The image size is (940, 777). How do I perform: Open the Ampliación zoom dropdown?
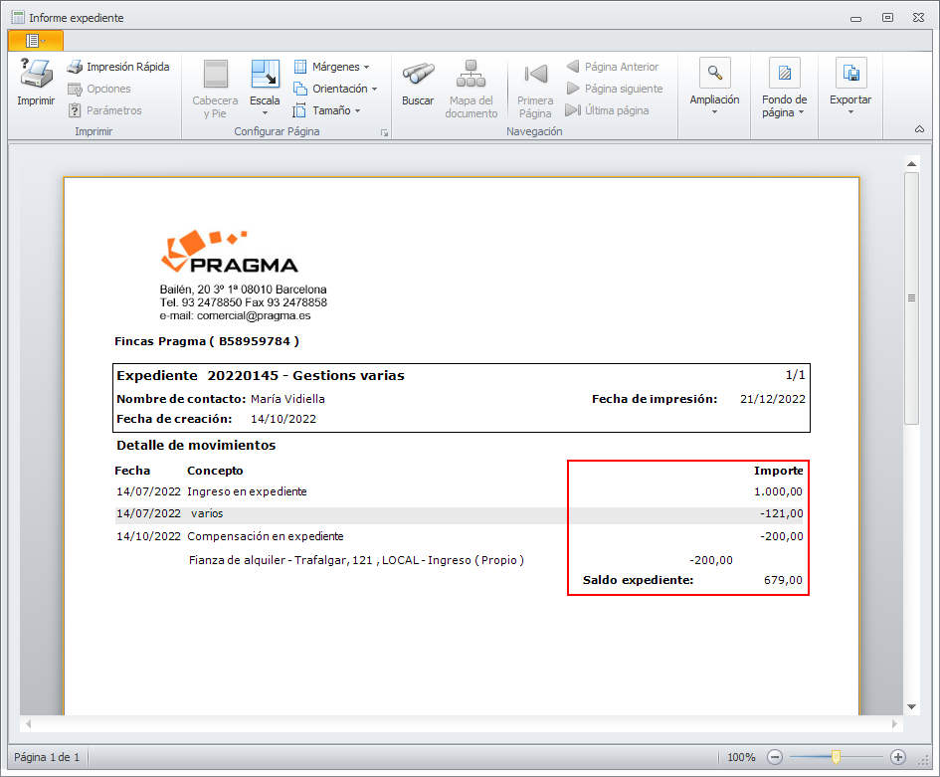(714, 87)
